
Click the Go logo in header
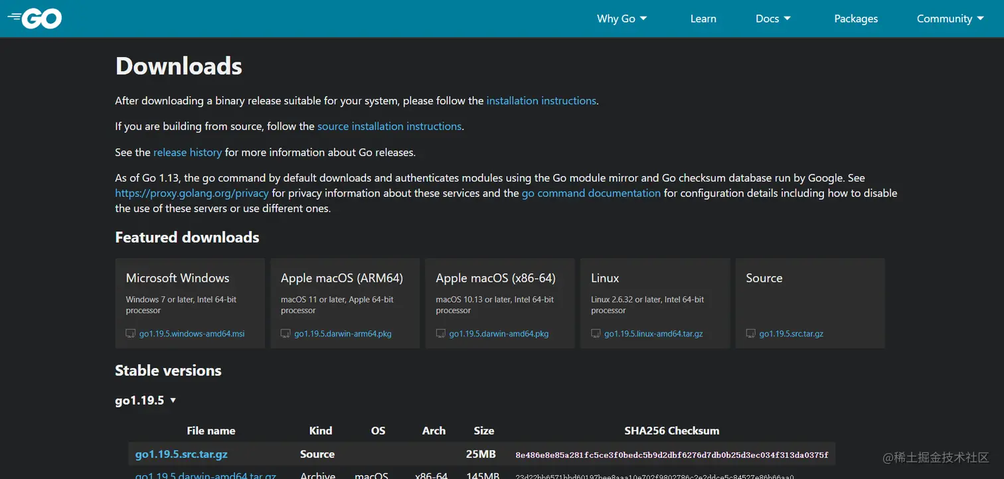(35, 19)
